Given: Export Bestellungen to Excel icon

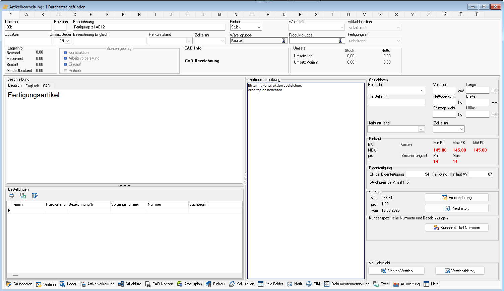Looking at the screenshot, I should (x=23, y=196).
